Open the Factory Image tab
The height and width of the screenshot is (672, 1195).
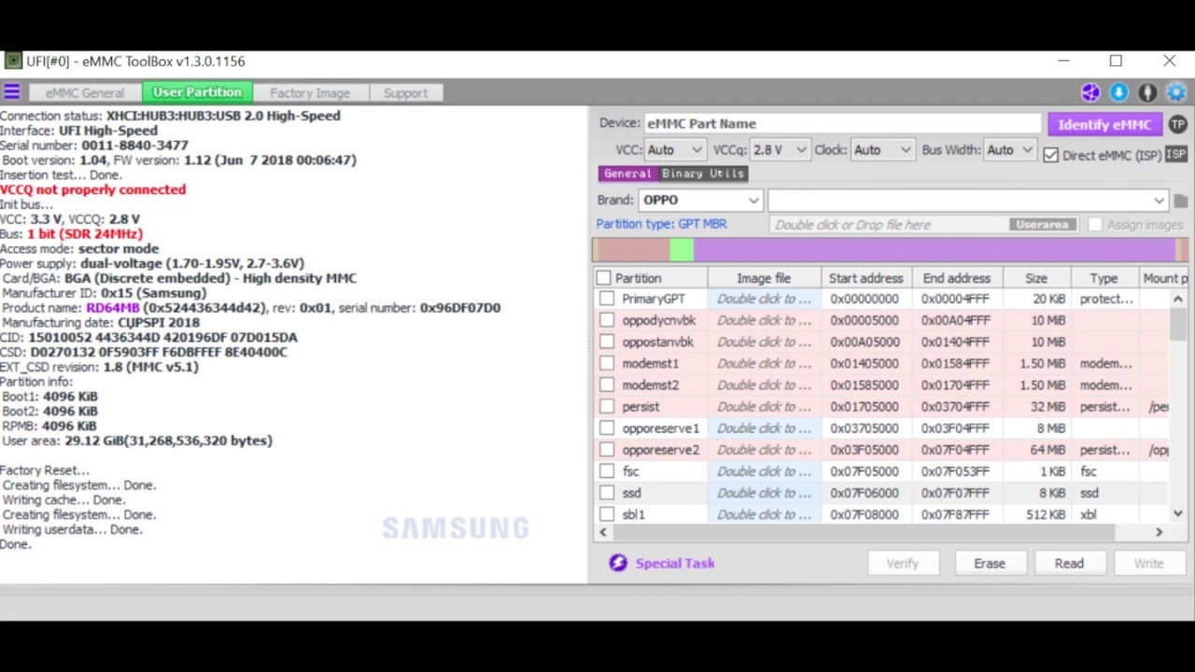[310, 92]
